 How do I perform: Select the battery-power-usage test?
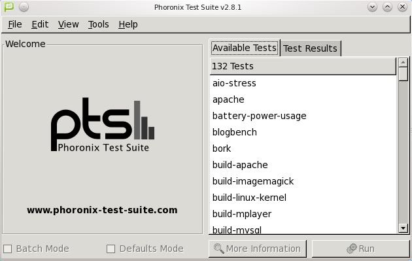coord(303,116)
